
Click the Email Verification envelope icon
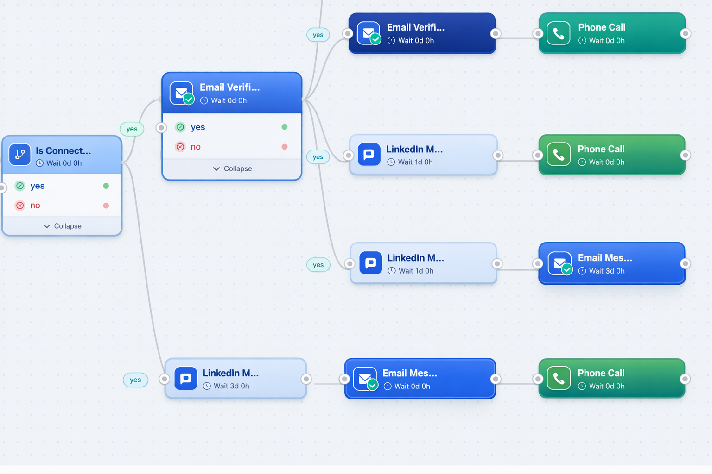pyautogui.click(x=181, y=93)
